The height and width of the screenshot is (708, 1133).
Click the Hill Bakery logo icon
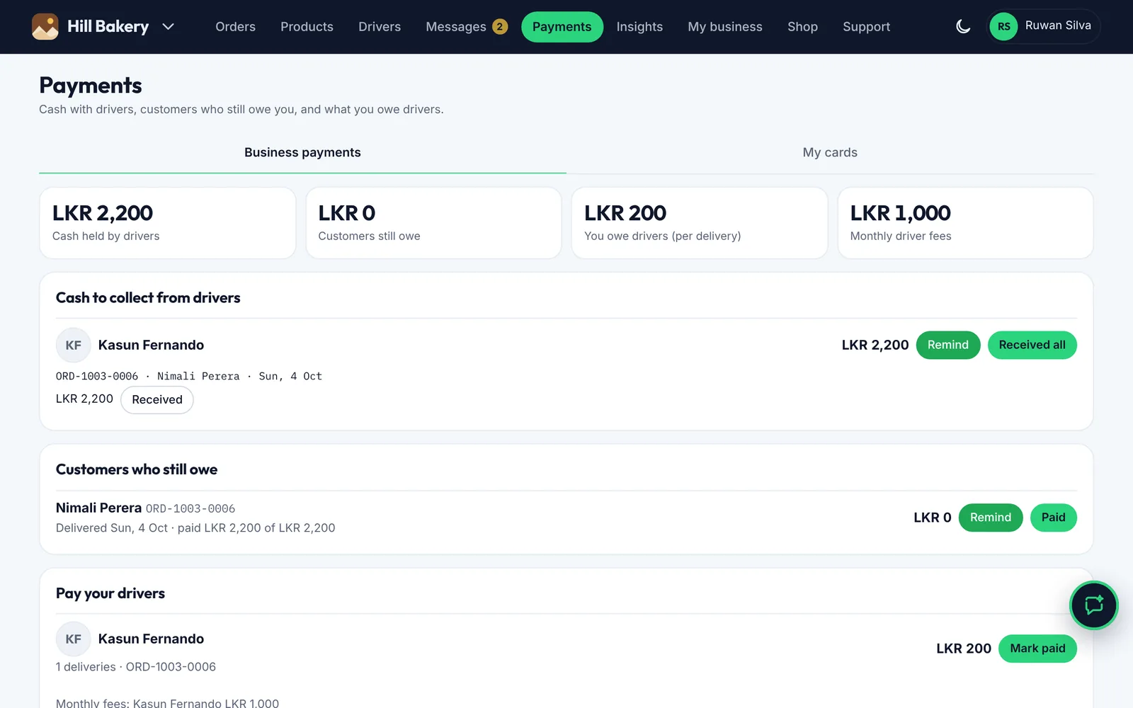click(45, 27)
